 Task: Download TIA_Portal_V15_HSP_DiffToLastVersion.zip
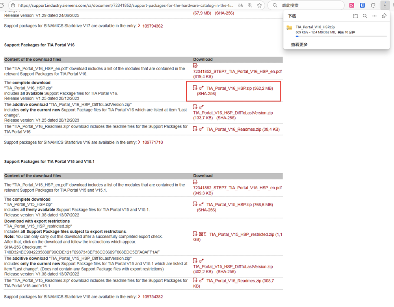click(233, 266)
